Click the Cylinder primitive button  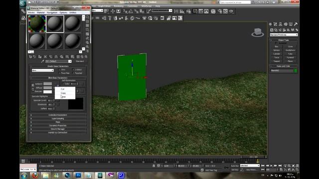point(277,54)
